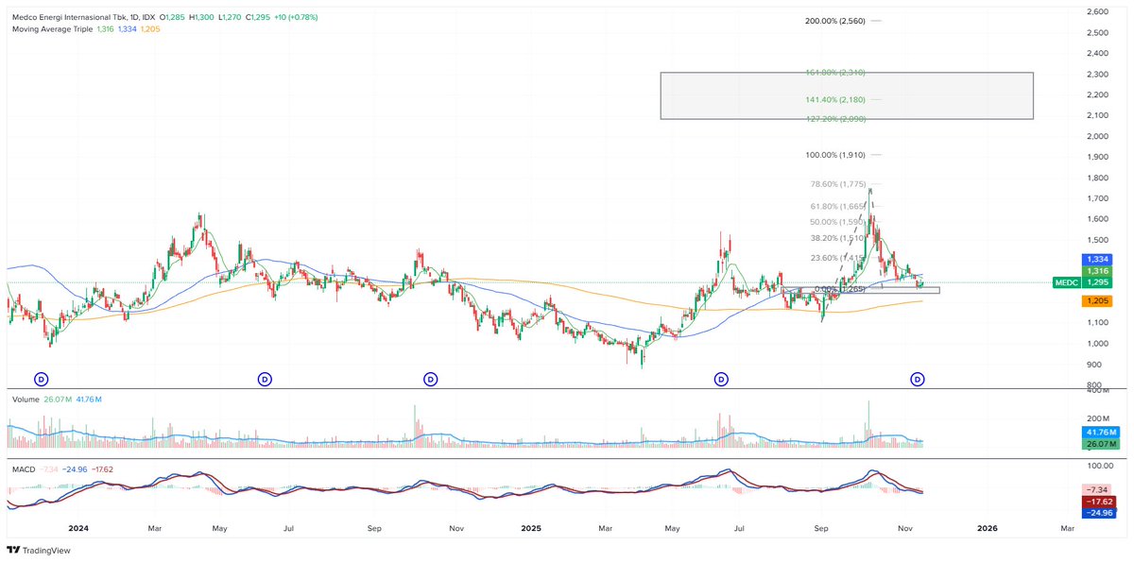Click the dividend D marker near July 2024

[264, 378]
